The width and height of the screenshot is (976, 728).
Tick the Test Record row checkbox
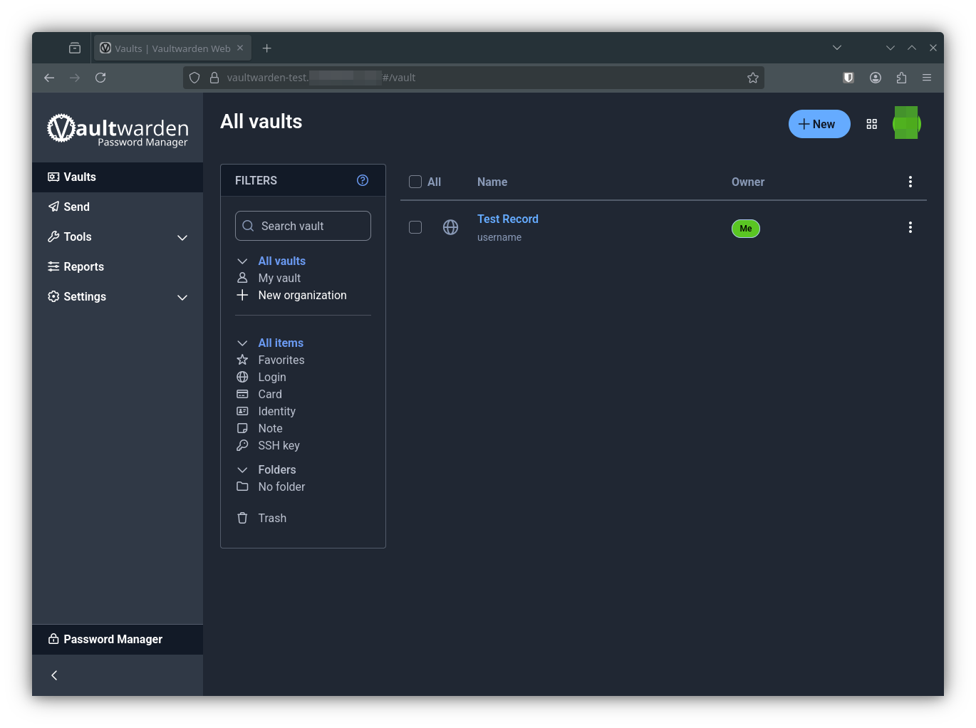[x=415, y=227]
